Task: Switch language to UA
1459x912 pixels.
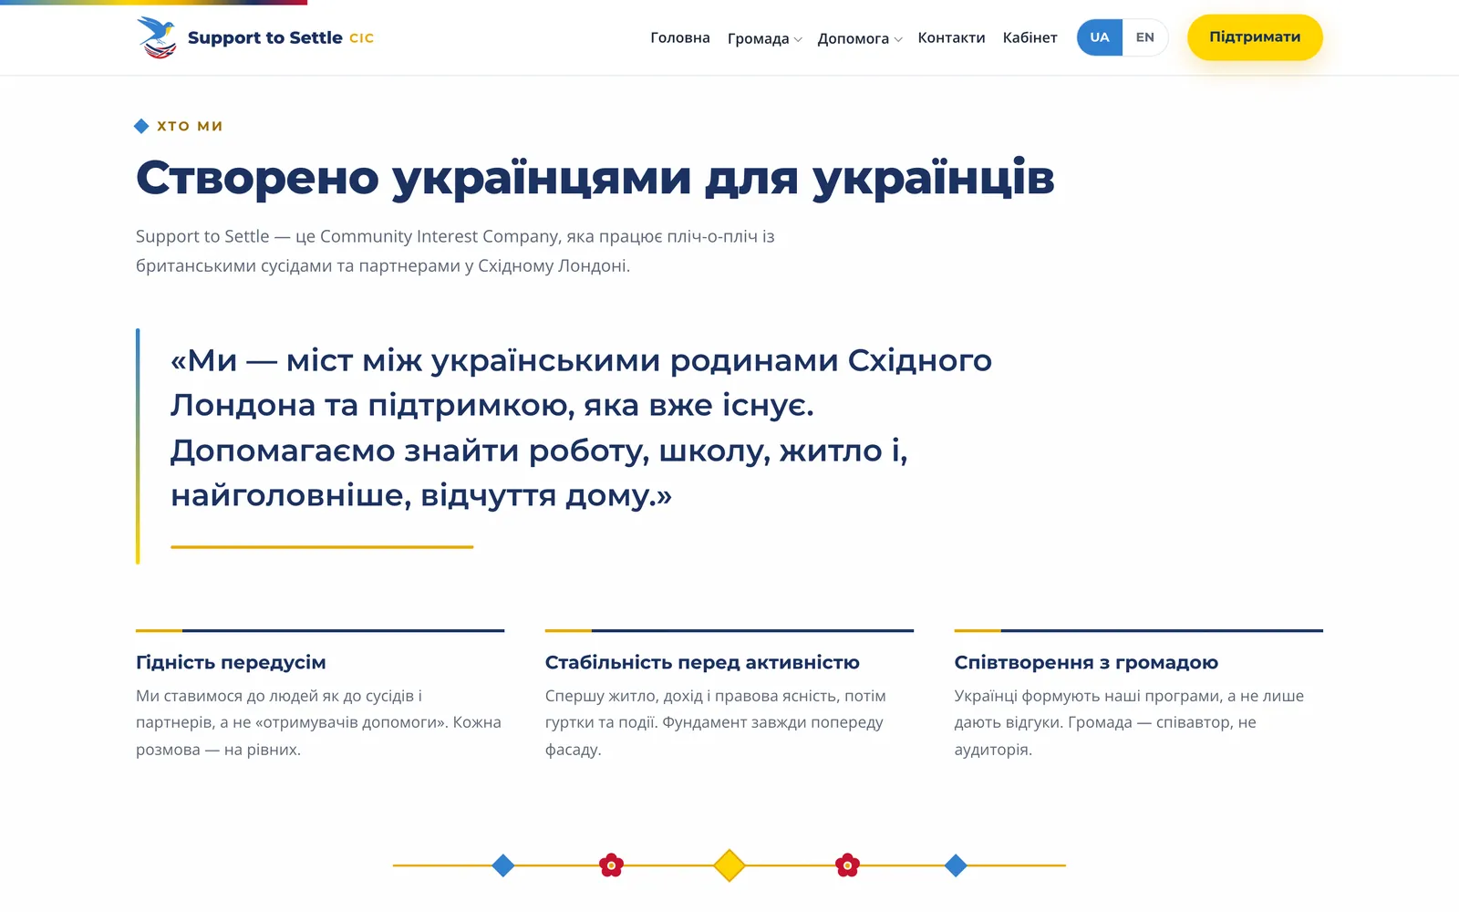Action: click(x=1100, y=37)
